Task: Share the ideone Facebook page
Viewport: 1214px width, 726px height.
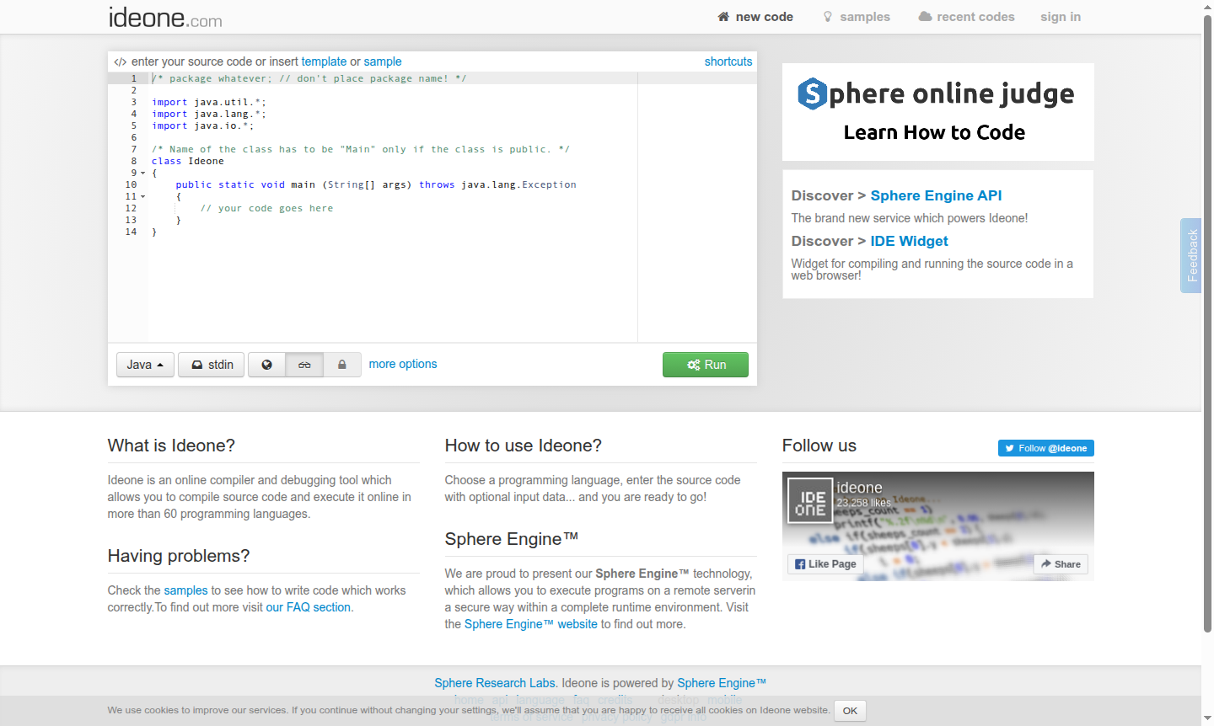Action: pyautogui.click(x=1061, y=564)
